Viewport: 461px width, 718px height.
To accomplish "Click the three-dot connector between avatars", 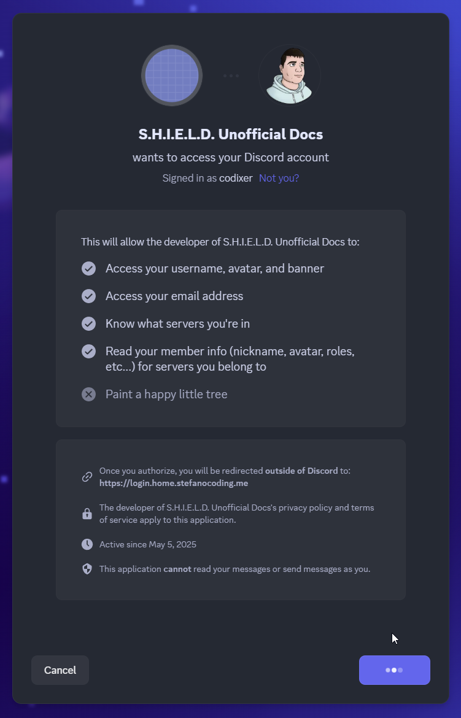I will (x=231, y=75).
